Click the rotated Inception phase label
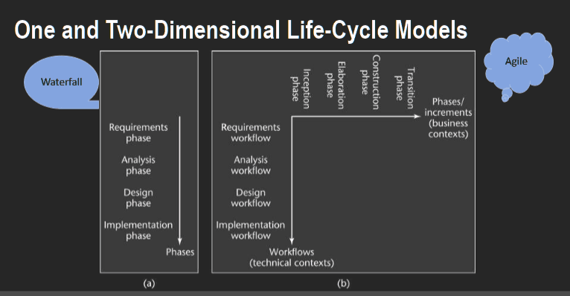 click(x=301, y=89)
